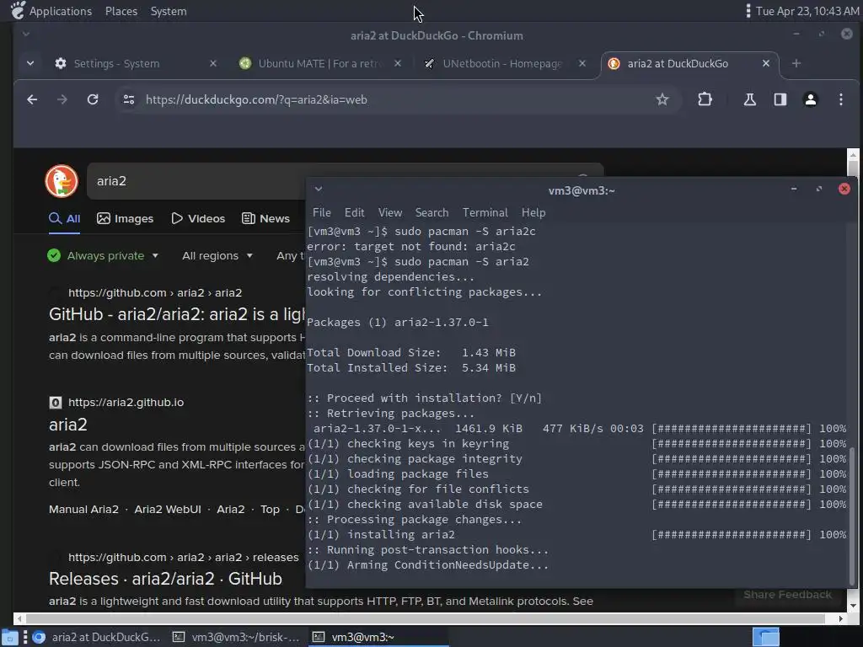Go back using the browser back arrow
Screen dimensions: 863x647
pyautogui.click(x=32, y=99)
